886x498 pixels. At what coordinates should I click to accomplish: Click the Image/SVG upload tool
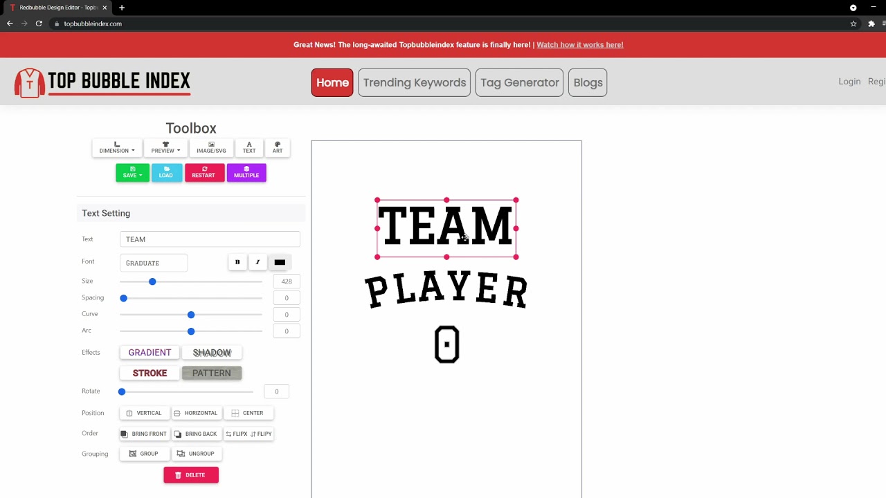click(211, 148)
